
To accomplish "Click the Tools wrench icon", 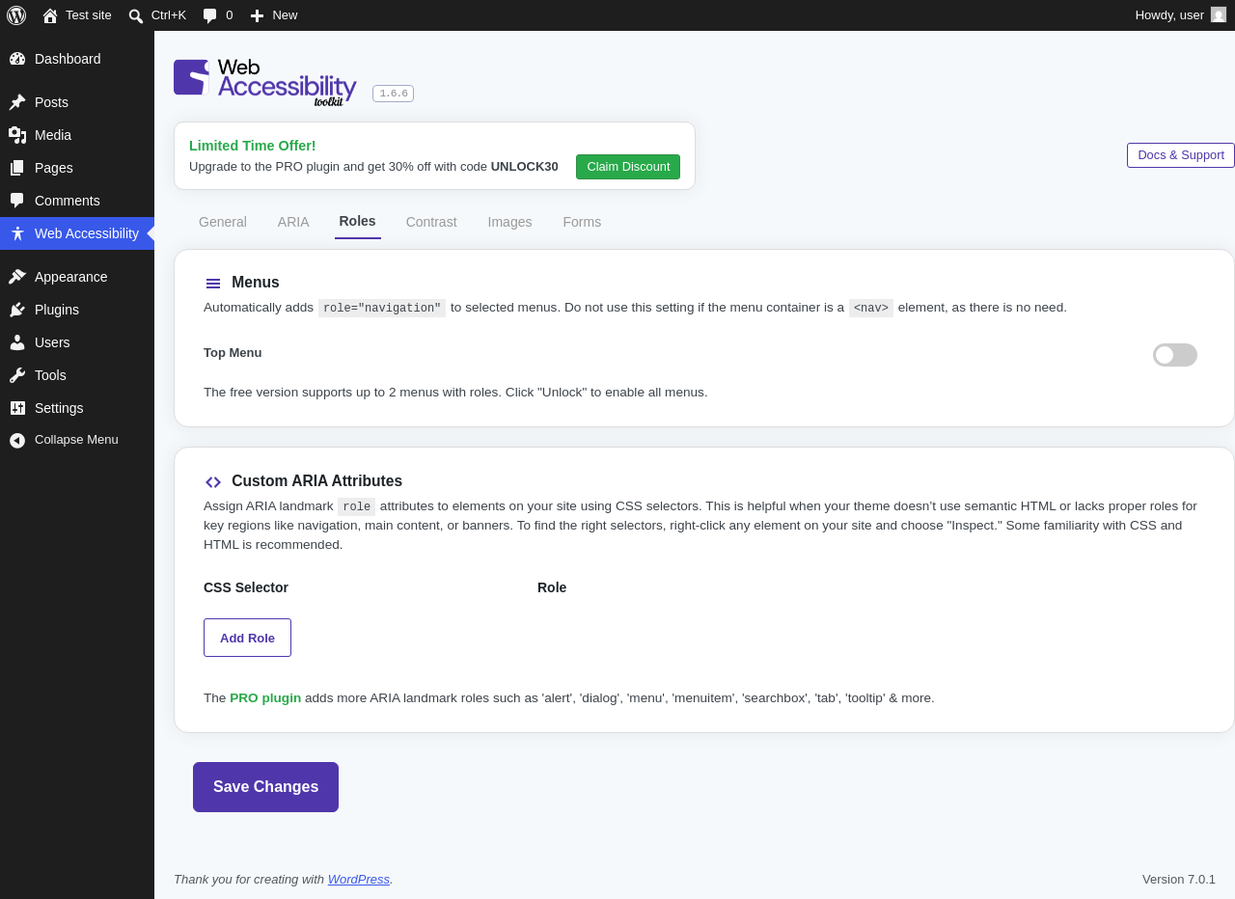I will click(x=17, y=375).
